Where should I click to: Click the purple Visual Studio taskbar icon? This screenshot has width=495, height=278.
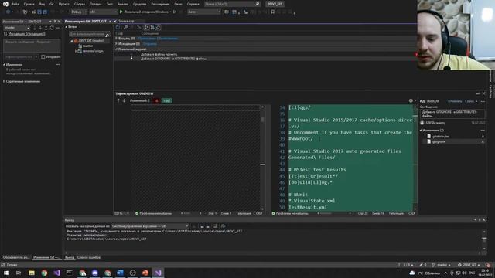click(56, 273)
